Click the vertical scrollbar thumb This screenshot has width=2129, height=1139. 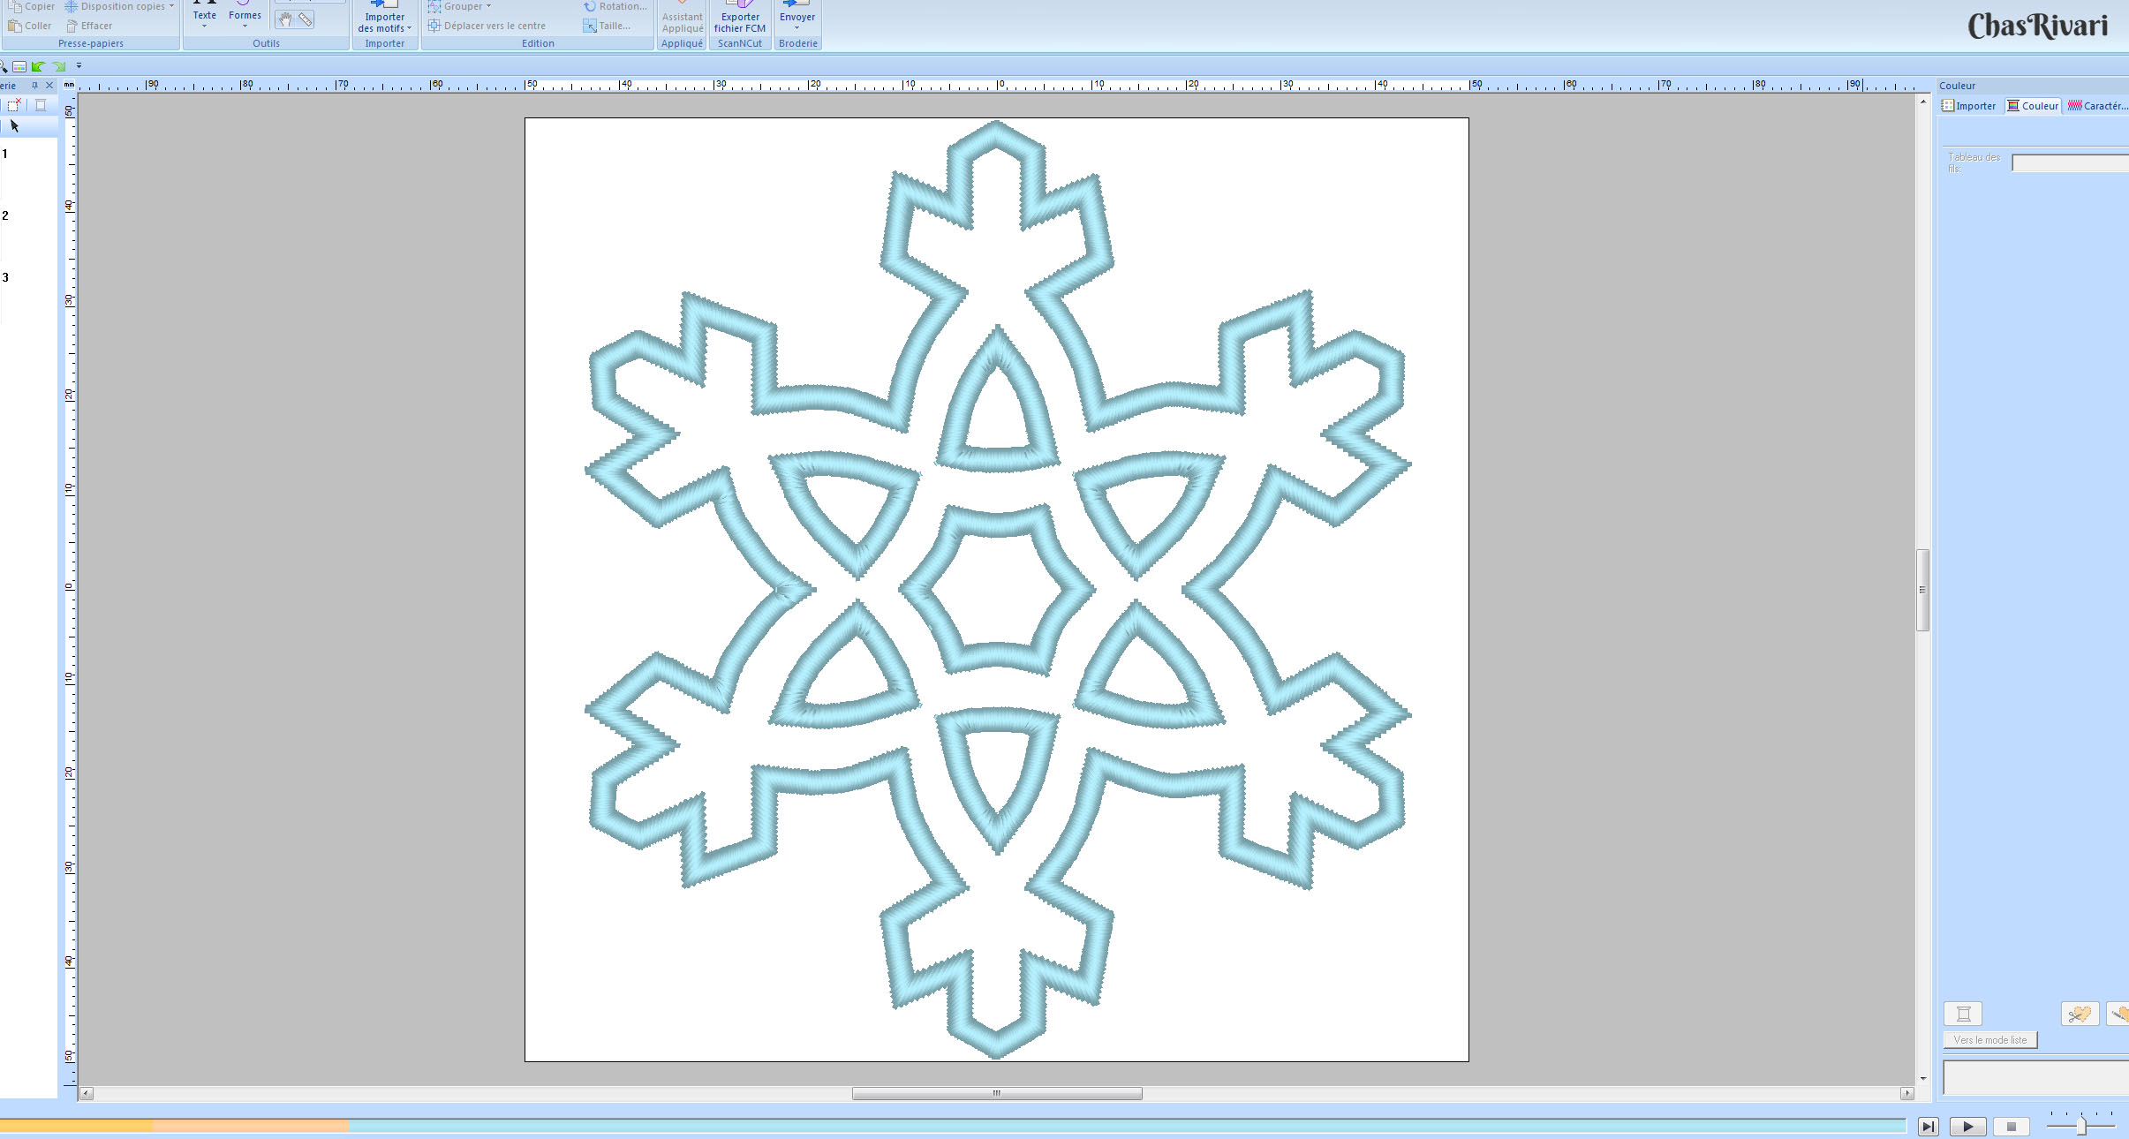(x=1922, y=590)
